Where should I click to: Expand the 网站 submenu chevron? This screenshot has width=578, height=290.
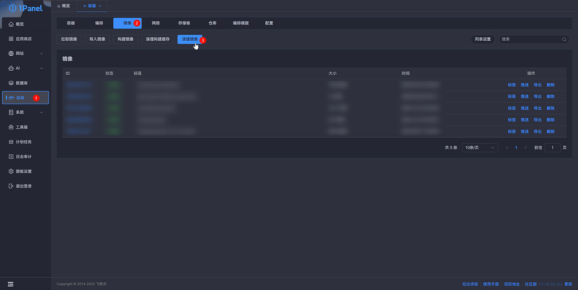[41, 54]
